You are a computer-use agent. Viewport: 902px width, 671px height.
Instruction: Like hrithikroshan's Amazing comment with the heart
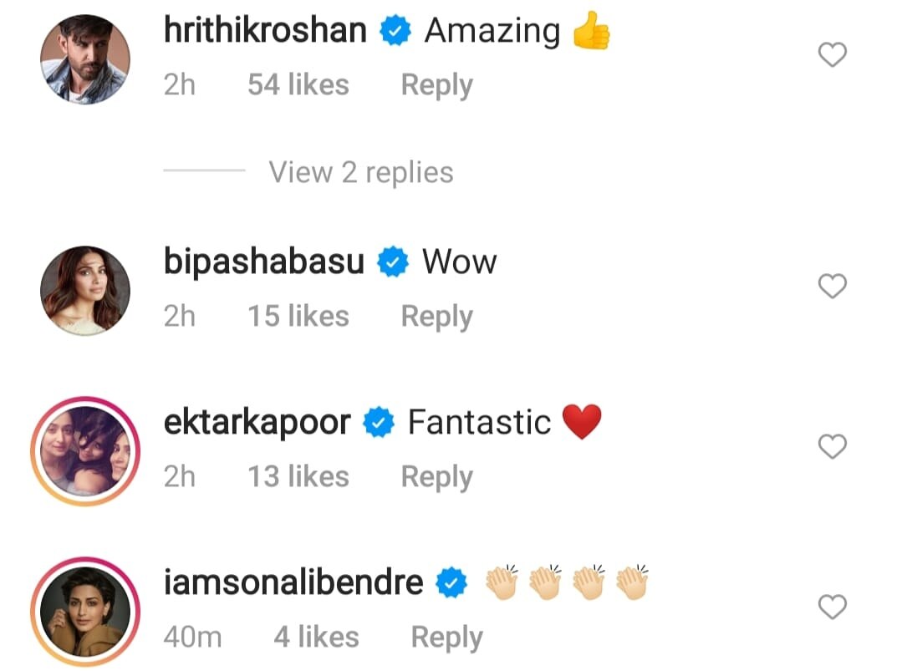(x=833, y=54)
